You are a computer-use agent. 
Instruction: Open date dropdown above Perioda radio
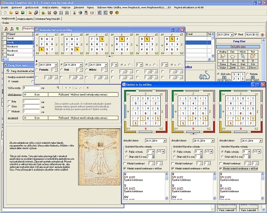point(56,65)
